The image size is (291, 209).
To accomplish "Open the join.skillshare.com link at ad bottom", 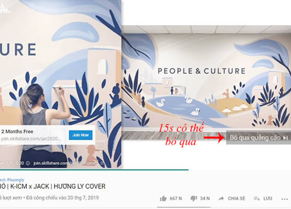I will tap(65, 163).
